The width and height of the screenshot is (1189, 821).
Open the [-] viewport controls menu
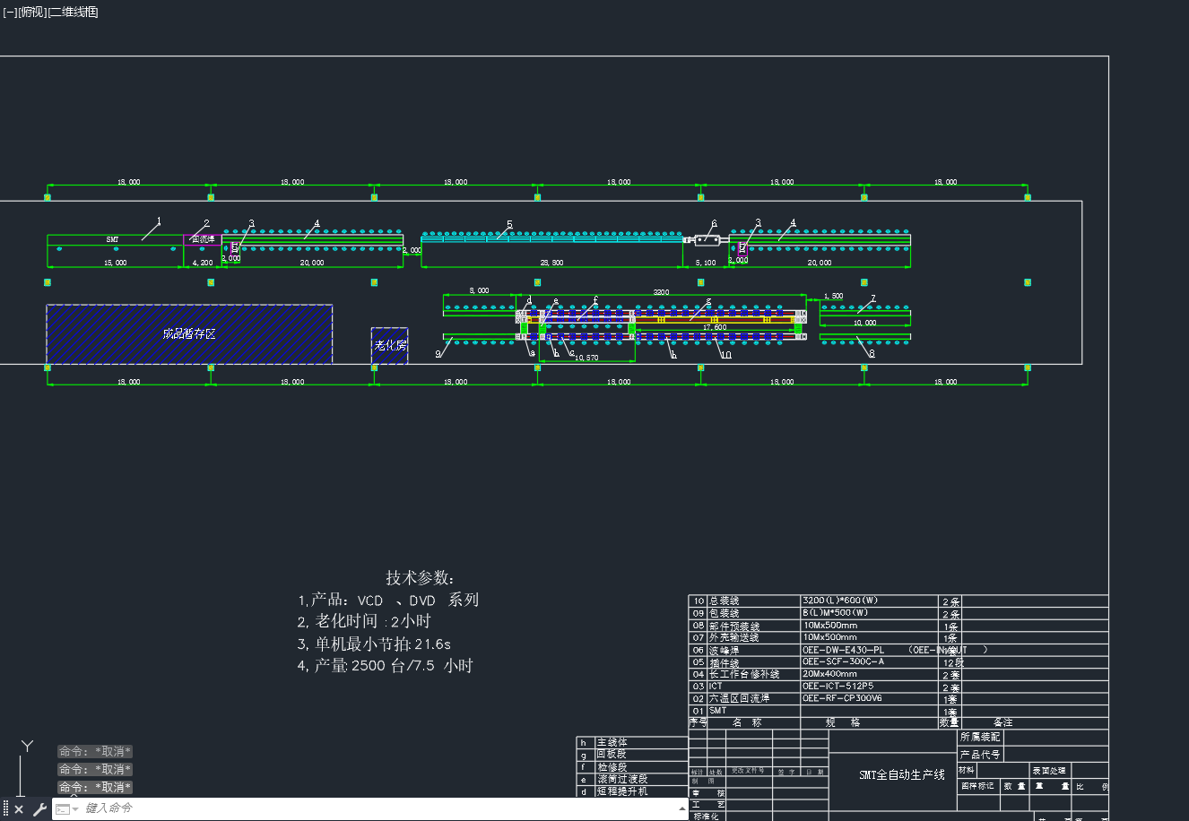10,12
